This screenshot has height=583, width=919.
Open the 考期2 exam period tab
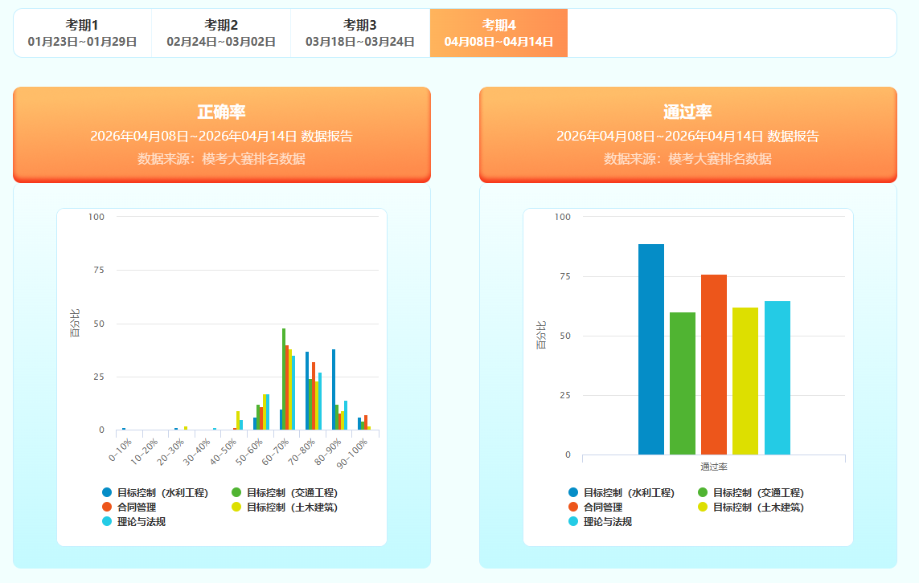[221, 33]
